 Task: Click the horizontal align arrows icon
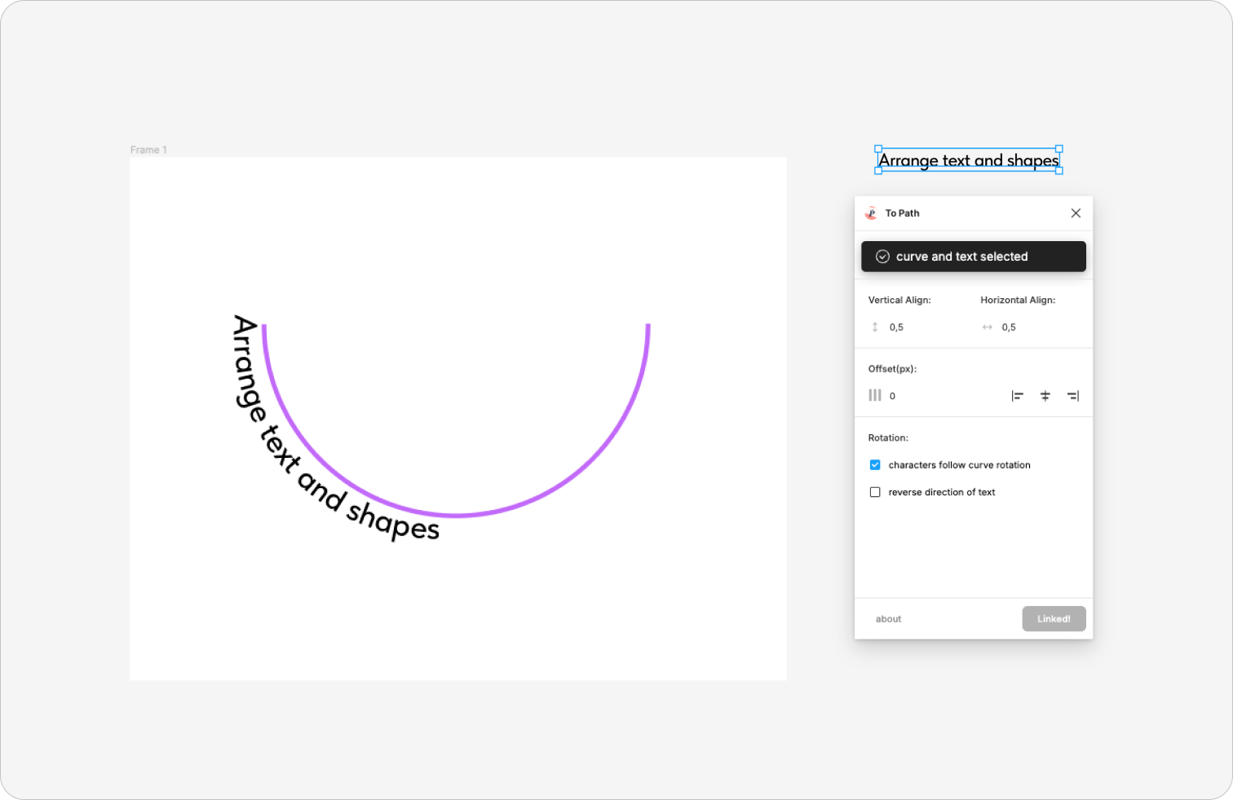[x=986, y=327]
